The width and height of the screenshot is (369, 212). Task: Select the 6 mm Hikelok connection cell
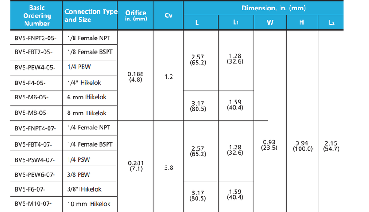tap(87, 98)
